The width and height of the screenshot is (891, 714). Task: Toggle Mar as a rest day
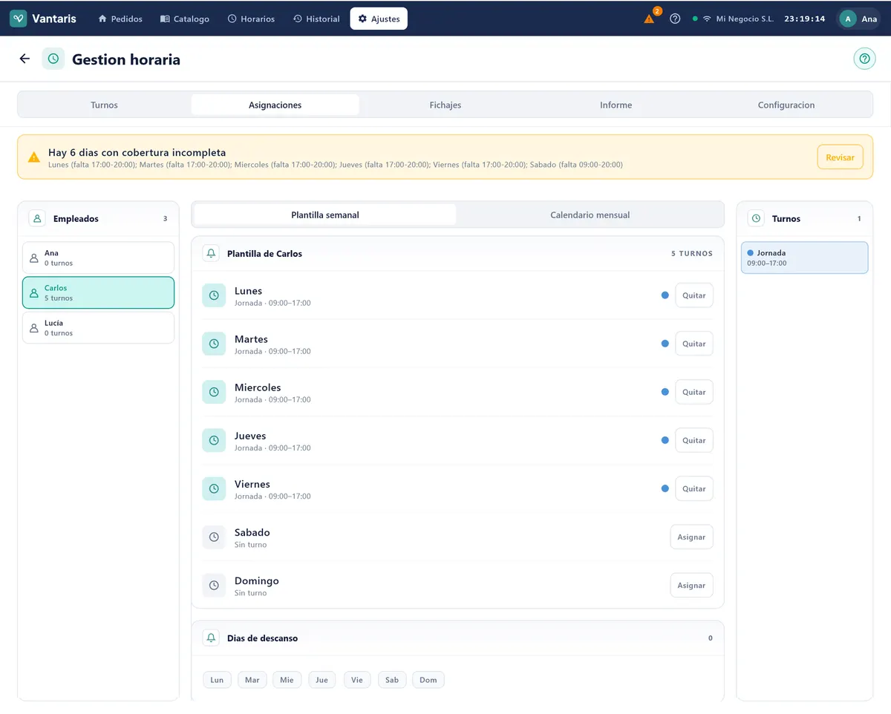252,679
